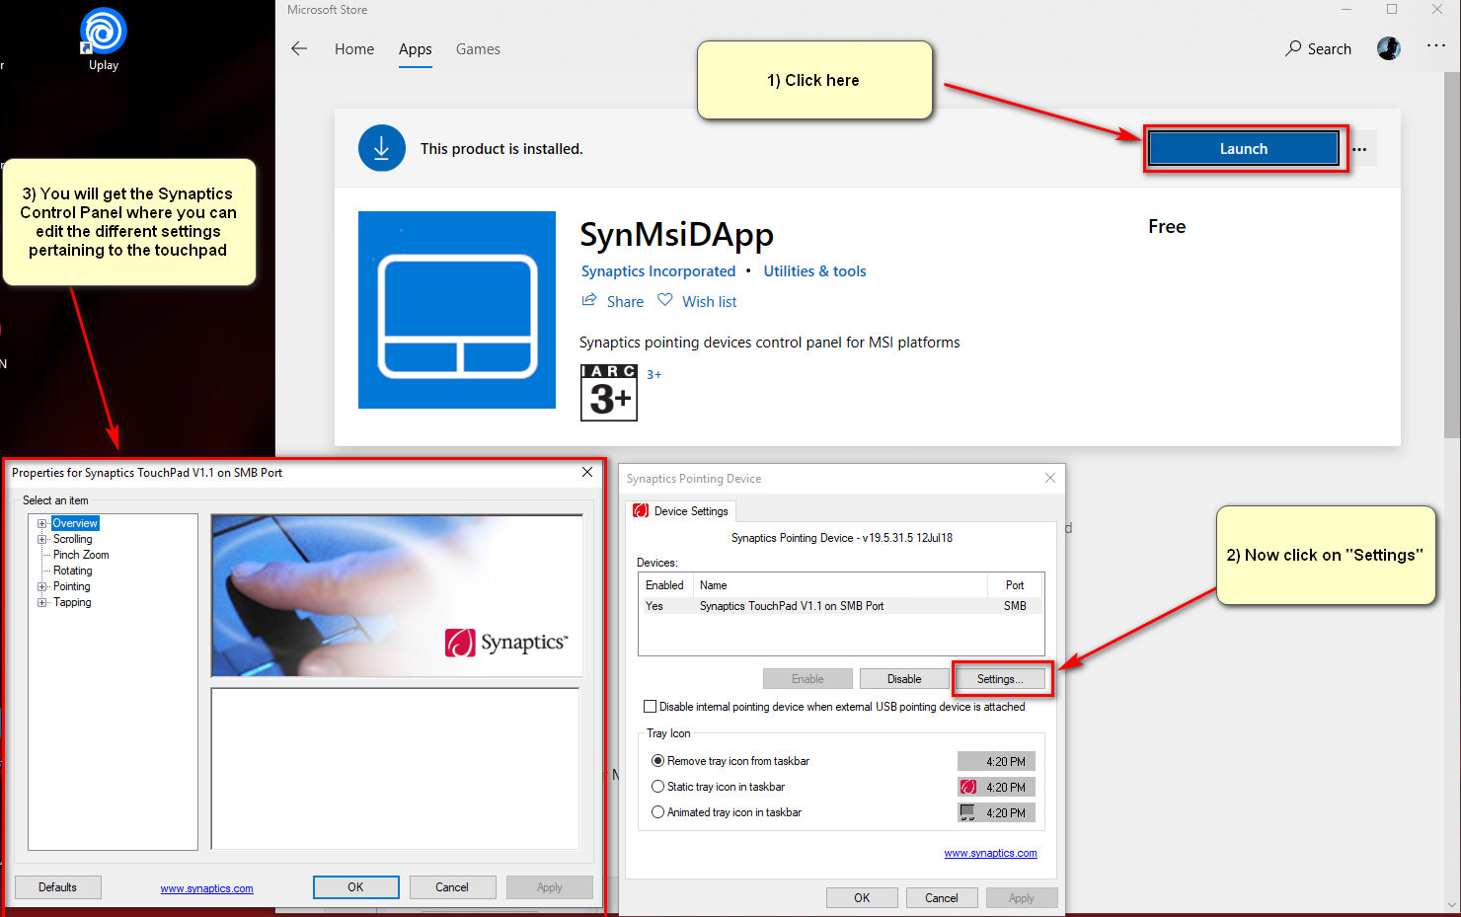
Task: Expand the Pointing tree node
Action: point(42,586)
